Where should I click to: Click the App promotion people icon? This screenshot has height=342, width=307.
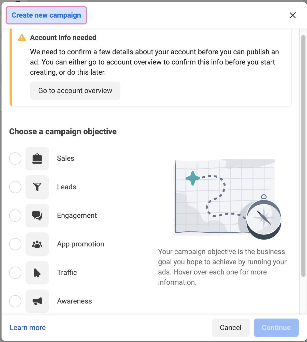coord(37,244)
